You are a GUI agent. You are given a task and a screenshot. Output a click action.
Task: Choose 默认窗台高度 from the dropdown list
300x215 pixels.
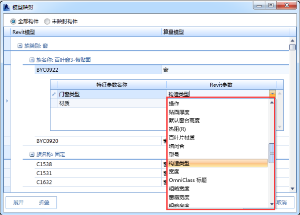218,120
